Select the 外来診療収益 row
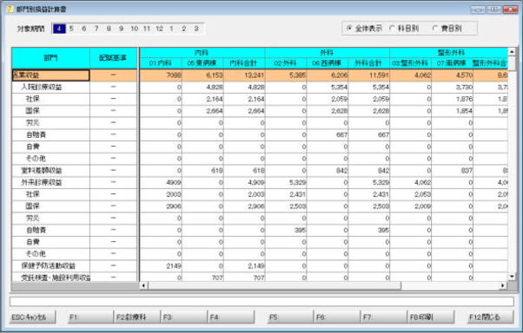 [x=260, y=182]
